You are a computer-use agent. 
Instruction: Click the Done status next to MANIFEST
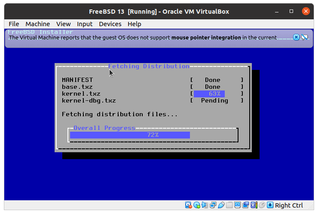[213, 80]
